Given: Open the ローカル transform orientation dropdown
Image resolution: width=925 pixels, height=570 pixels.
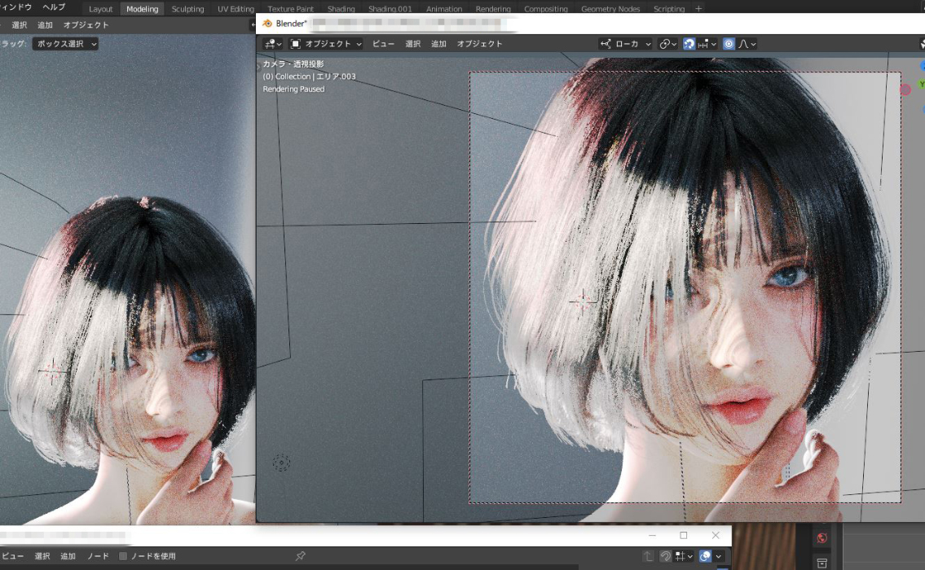Looking at the screenshot, I should (x=625, y=44).
